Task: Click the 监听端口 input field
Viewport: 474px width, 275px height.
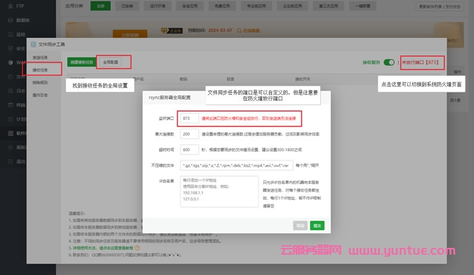Action: point(190,119)
